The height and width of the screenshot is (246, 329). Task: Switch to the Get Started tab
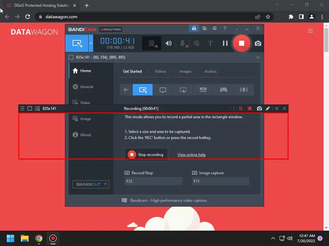point(132,71)
